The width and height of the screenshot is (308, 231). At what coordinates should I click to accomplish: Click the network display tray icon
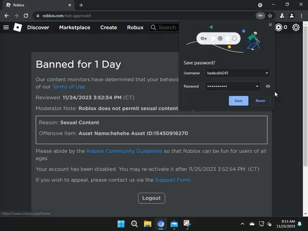tap(261, 224)
